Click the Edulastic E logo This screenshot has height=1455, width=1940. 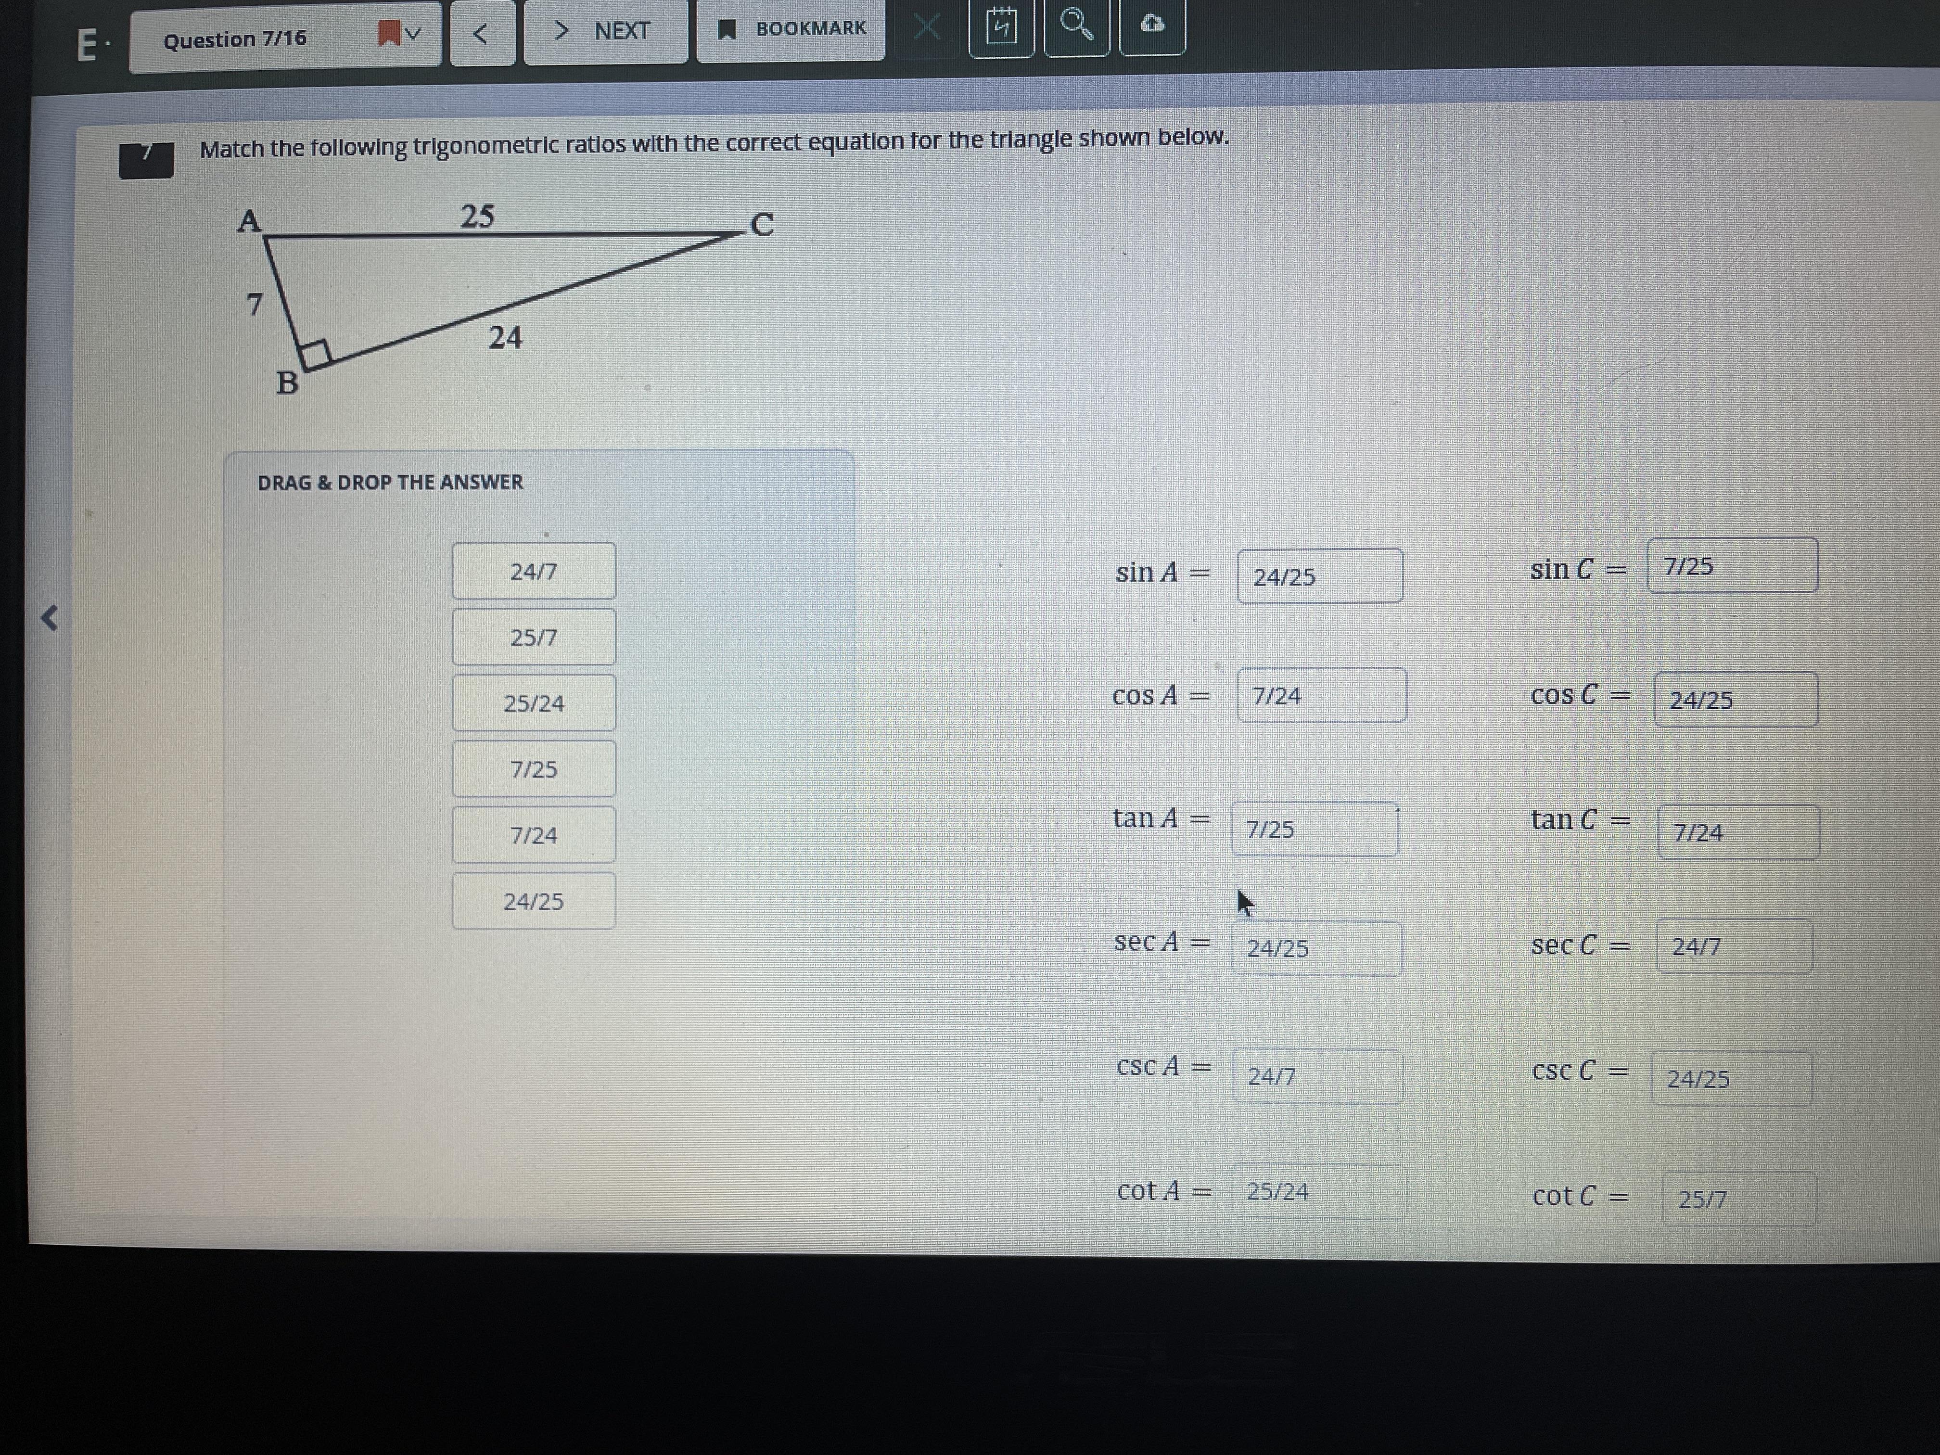[x=87, y=45]
